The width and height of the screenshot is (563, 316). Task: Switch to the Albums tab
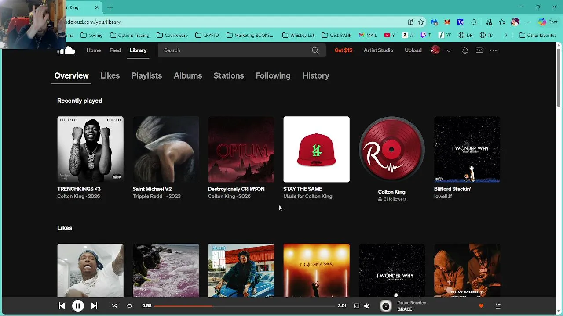point(188,75)
